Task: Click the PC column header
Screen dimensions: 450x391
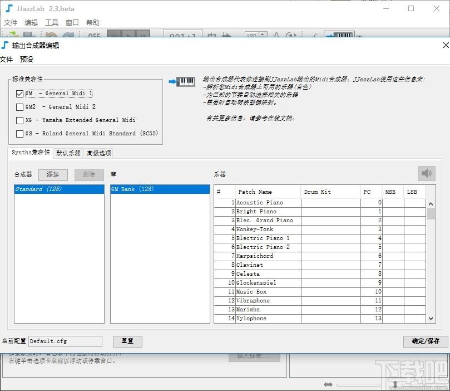Action: [371, 192]
